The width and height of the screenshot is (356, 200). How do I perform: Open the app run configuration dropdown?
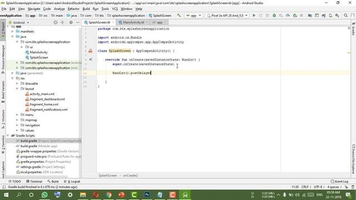pyautogui.click(x=194, y=16)
